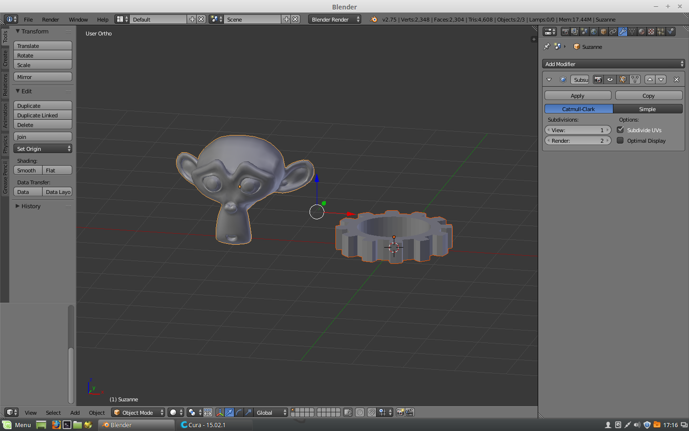The height and width of the screenshot is (431, 689).
Task: Click the Subsurf modifier type icon
Action: click(x=563, y=79)
